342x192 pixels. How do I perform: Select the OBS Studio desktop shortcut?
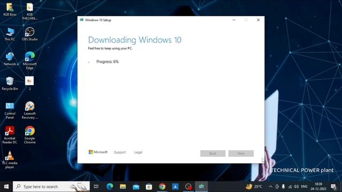point(30,34)
